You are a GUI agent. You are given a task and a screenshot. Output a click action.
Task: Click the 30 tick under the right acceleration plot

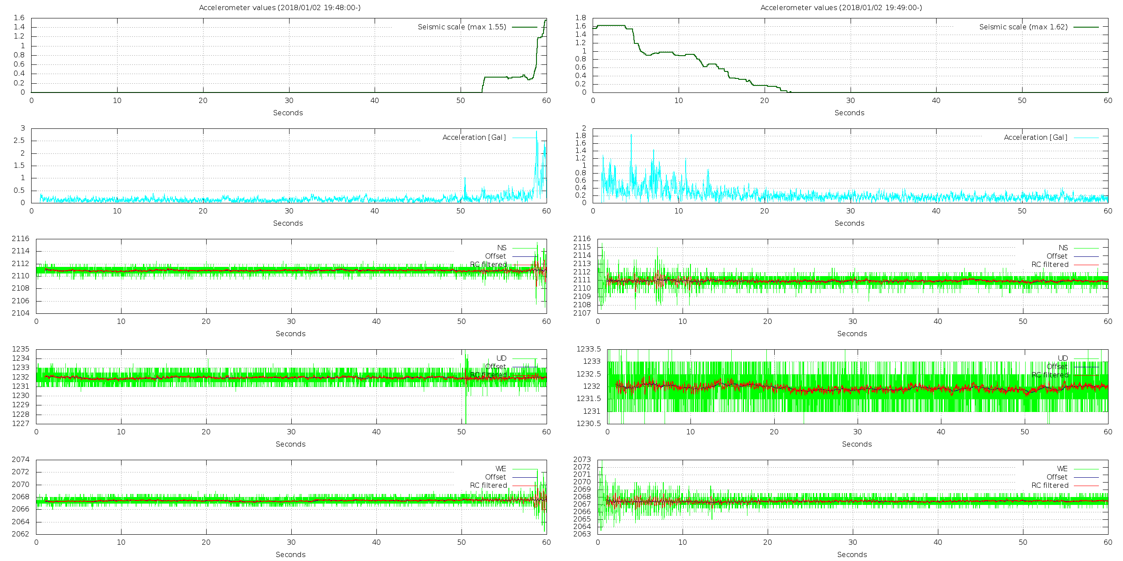tap(850, 211)
